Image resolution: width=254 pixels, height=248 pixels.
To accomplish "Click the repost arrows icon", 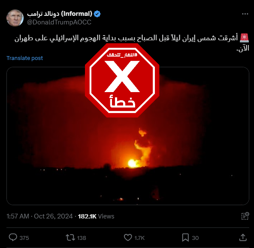I will (x=70, y=237).
